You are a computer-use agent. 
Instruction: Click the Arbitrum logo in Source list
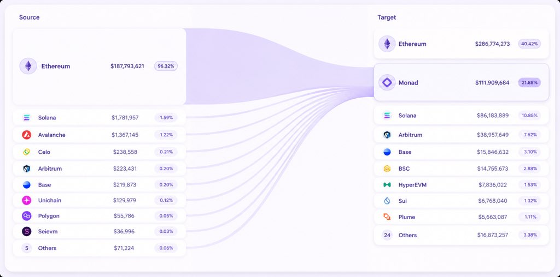26,168
